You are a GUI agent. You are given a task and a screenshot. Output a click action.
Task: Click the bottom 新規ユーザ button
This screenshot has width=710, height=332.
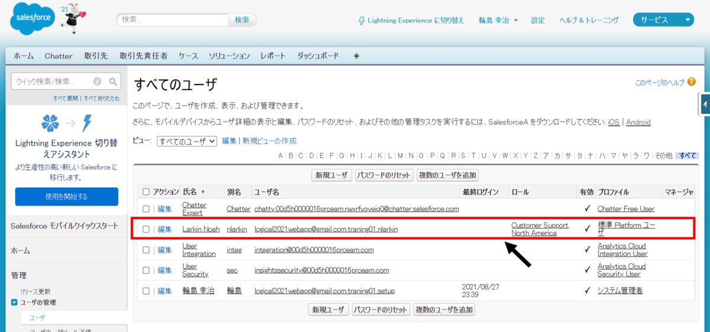(x=328, y=310)
